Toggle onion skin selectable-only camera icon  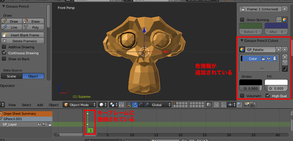279,20
